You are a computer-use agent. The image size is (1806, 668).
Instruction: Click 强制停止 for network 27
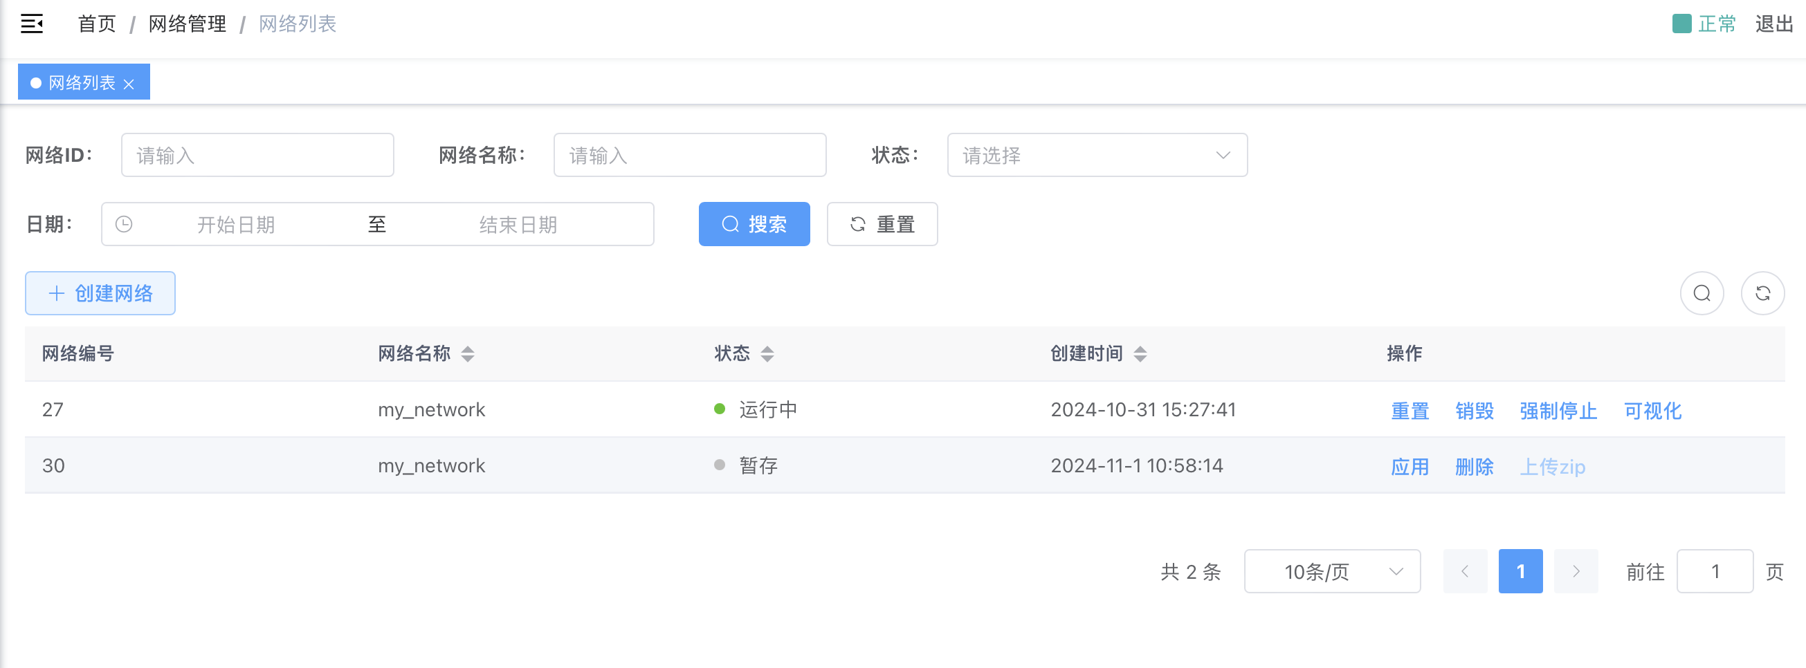point(1558,410)
